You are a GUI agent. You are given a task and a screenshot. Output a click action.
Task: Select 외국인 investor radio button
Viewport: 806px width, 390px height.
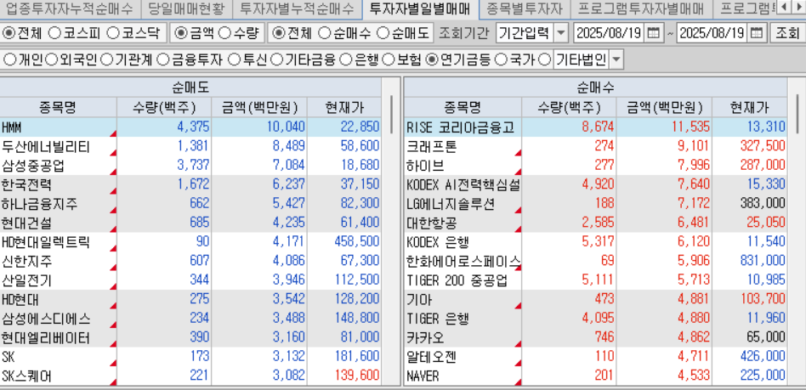[51, 60]
